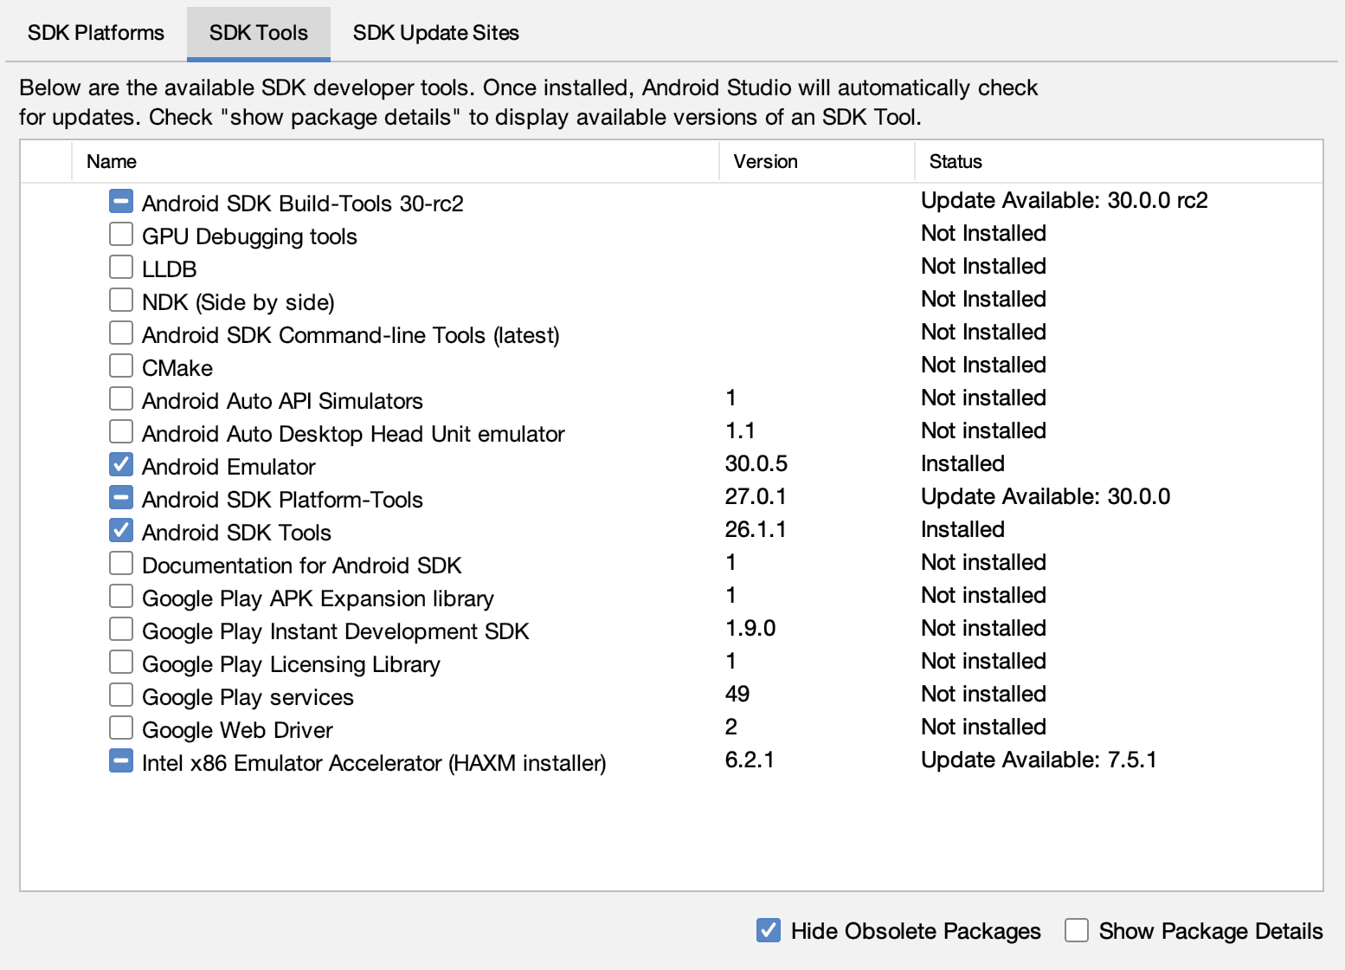Select version '26.1.1' cell
This screenshot has height=970, width=1345.
tap(756, 529)
